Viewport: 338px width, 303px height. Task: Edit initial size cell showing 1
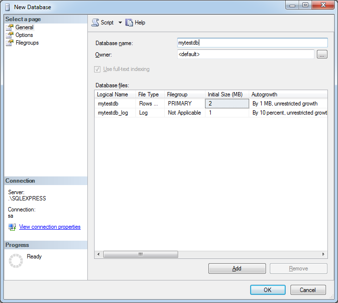click(x=227, y=113)
